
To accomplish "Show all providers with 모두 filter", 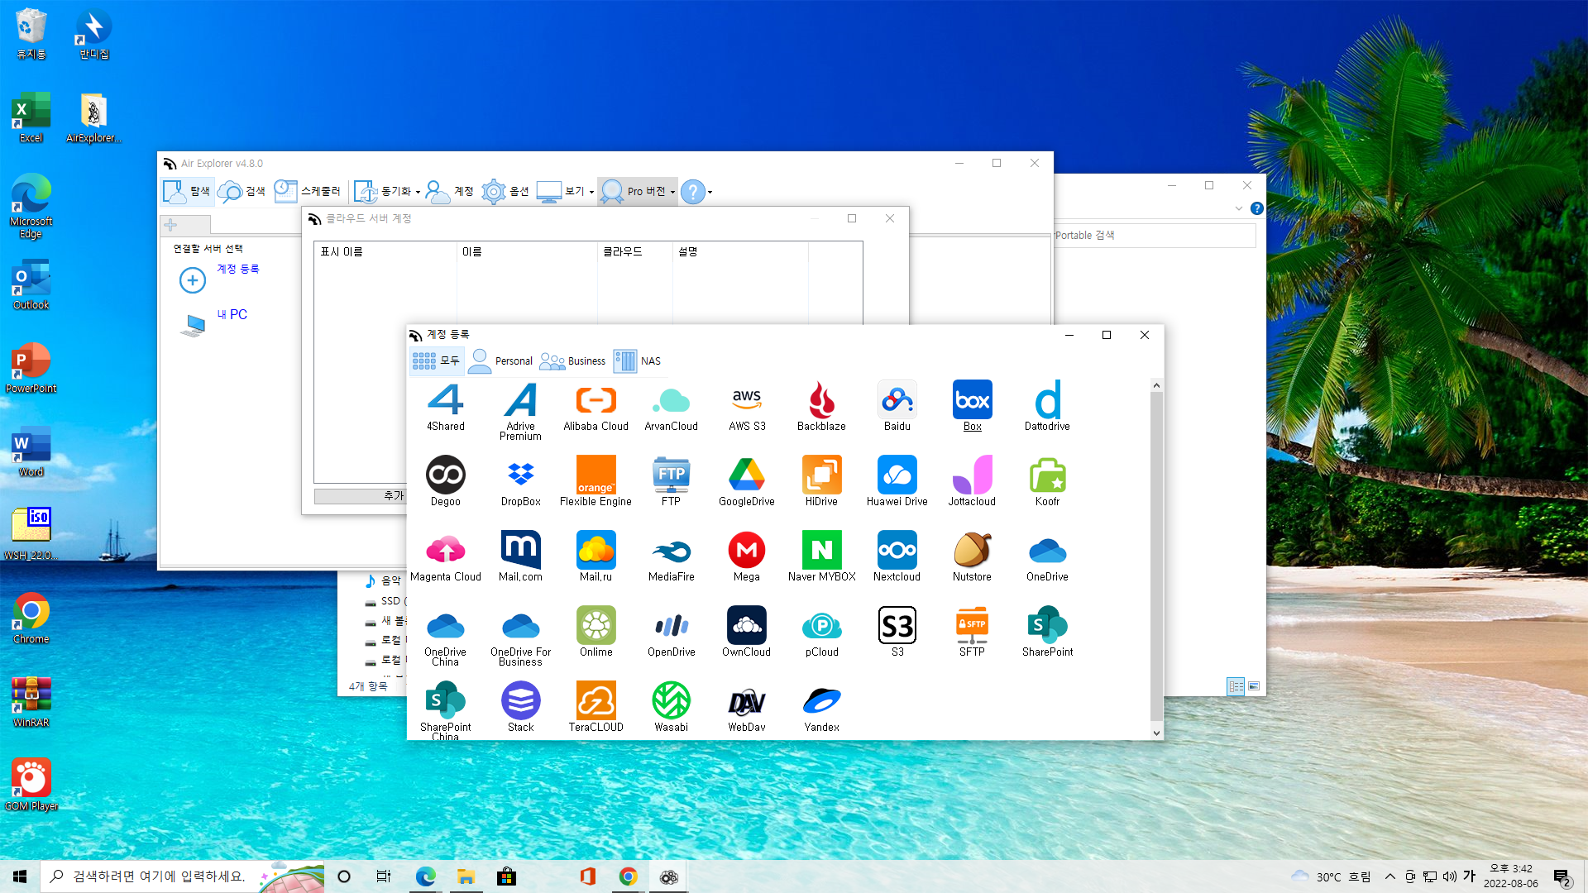I will (x=436, y=361).
